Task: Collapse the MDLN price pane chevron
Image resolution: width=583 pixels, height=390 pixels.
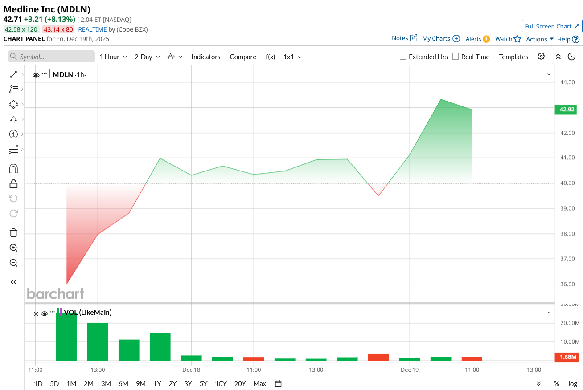Action: (549, 74)
